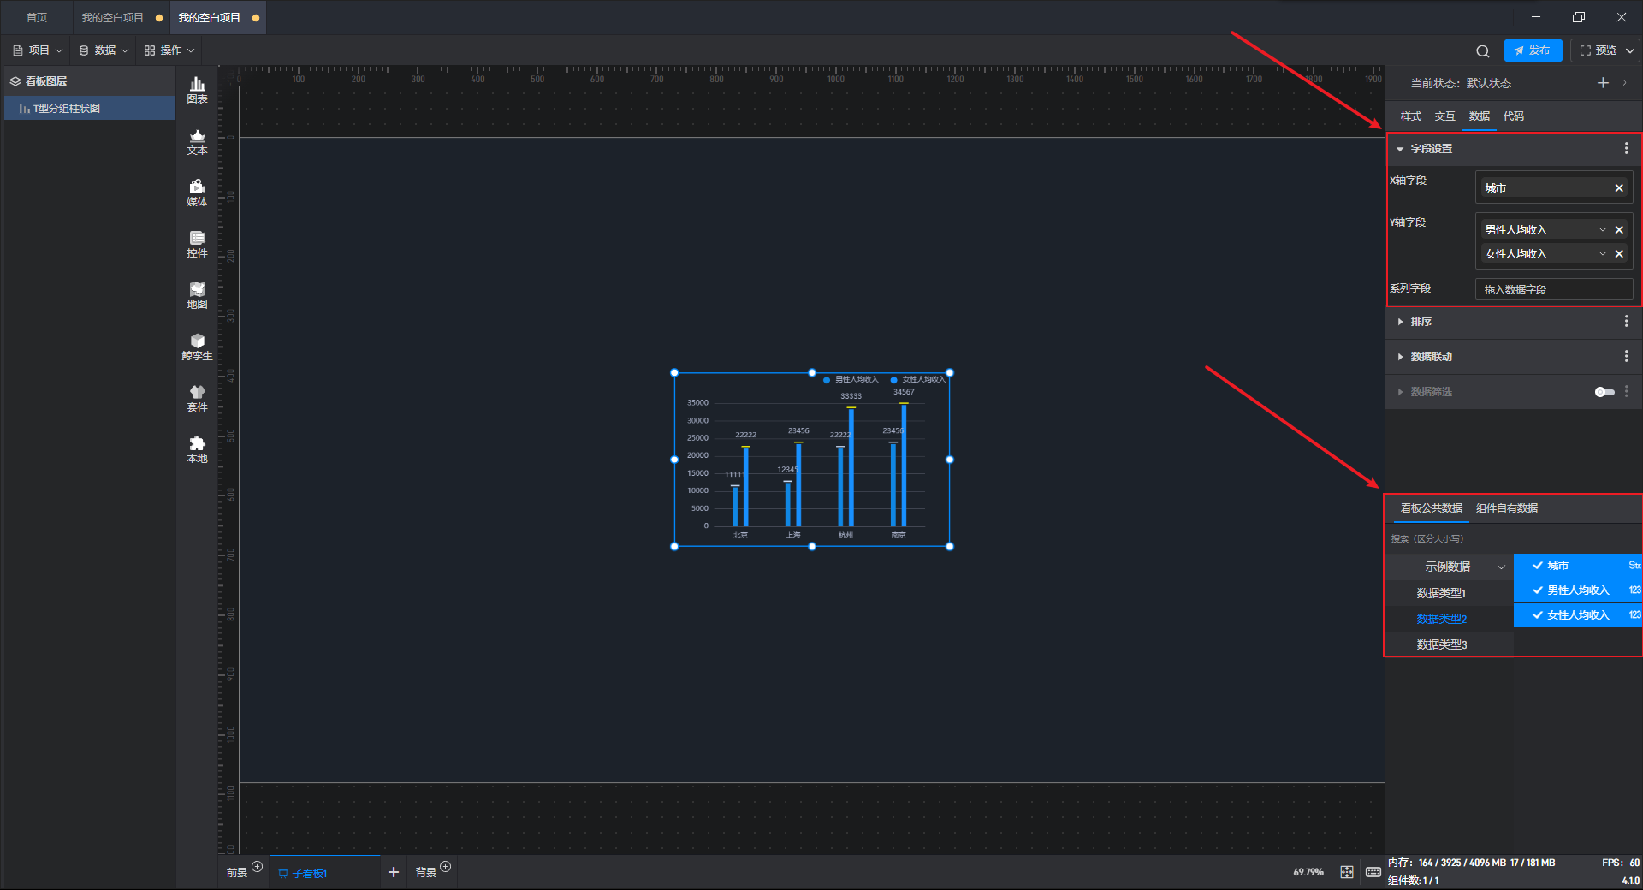Switch to 看板公共数据 tab

coord(1431,508)
